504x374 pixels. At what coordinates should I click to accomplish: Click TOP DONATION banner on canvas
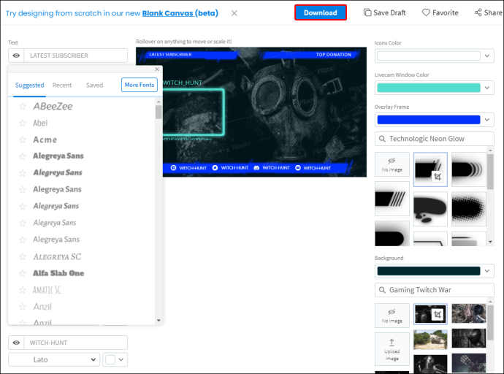[x=333, y=55]
